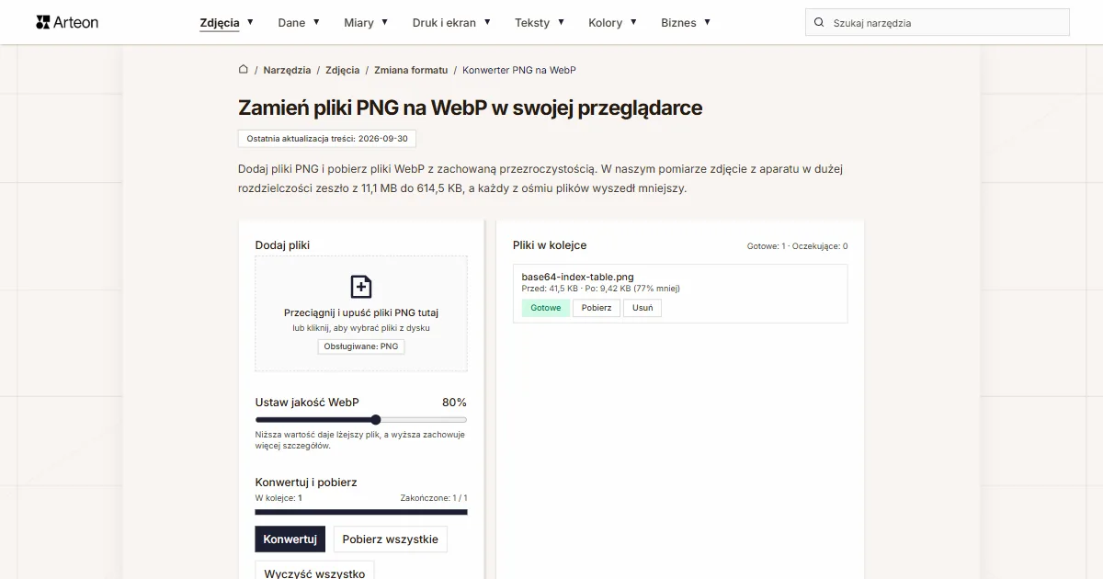Image resolution: width=1103 pixels, height=579 pixels.
Task: Open the Zdjęcia breadcrumb link
Action: (342, 70)
